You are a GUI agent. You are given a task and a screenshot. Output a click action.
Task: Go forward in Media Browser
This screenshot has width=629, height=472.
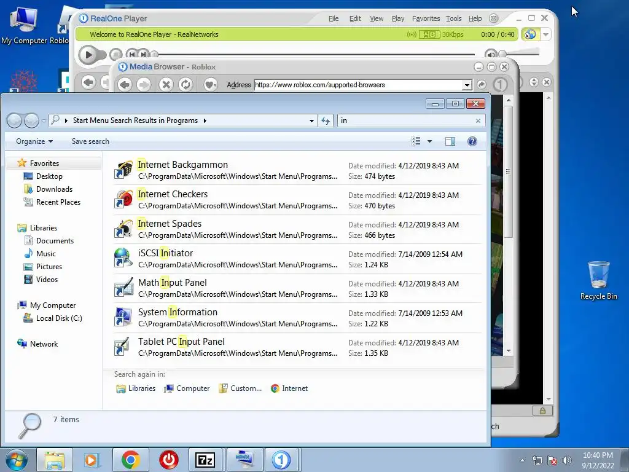144,84
